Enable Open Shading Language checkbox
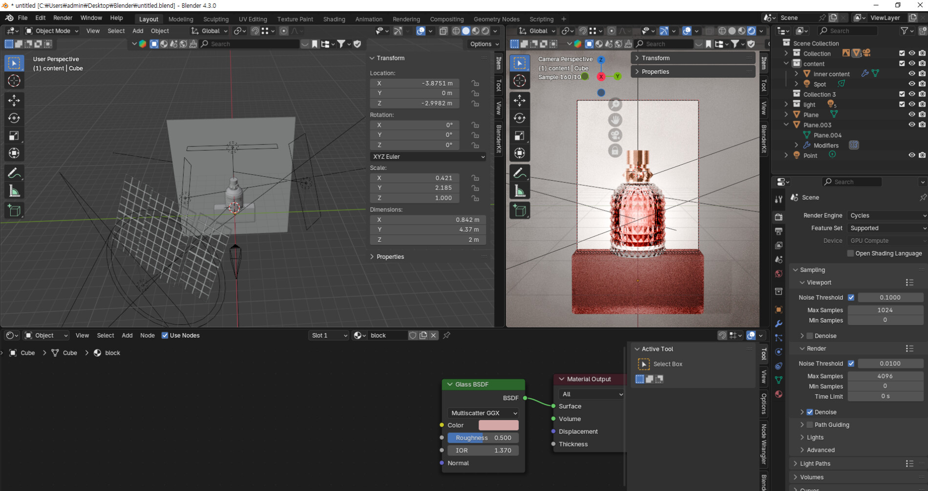 [850, 254]
